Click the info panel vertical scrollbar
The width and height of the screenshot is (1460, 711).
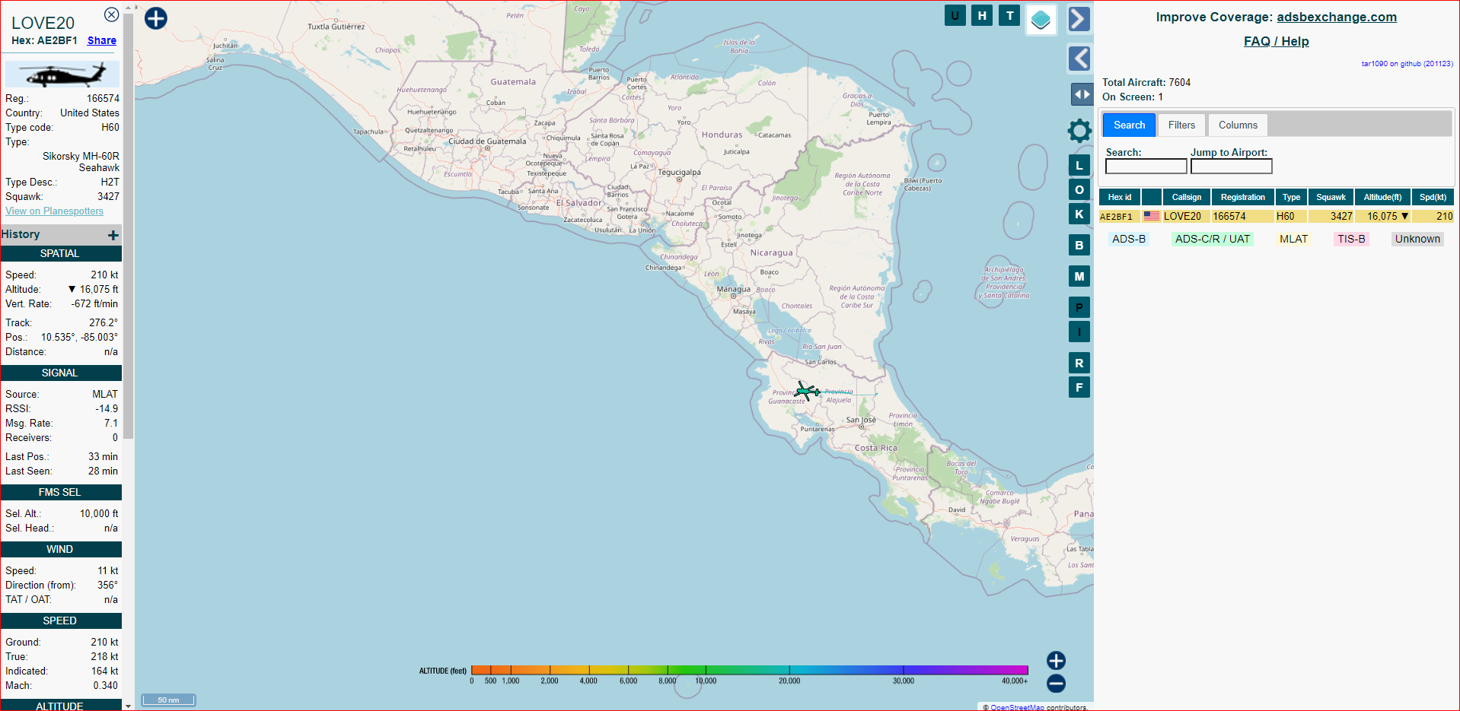pos(129,228)
